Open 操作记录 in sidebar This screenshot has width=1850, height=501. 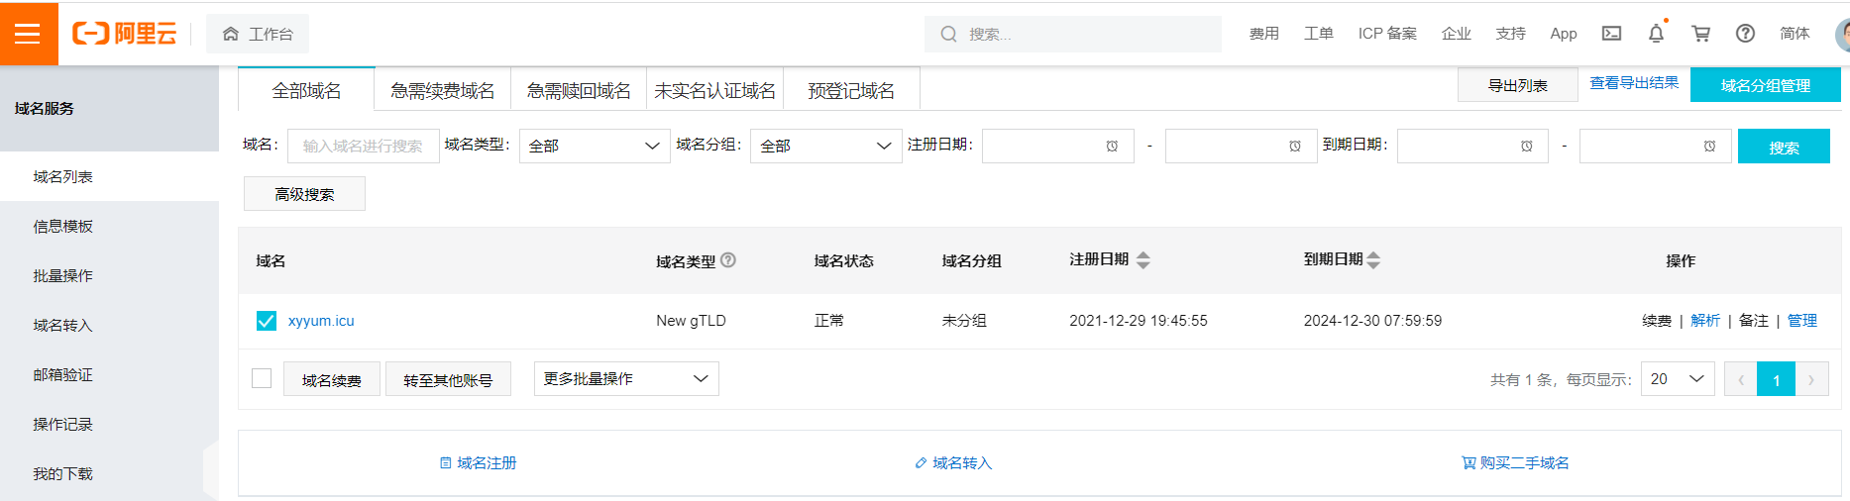tap(109, 424)
